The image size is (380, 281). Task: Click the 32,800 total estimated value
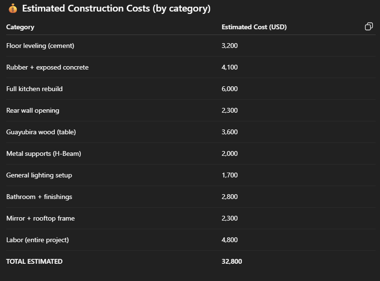point(232,261)
